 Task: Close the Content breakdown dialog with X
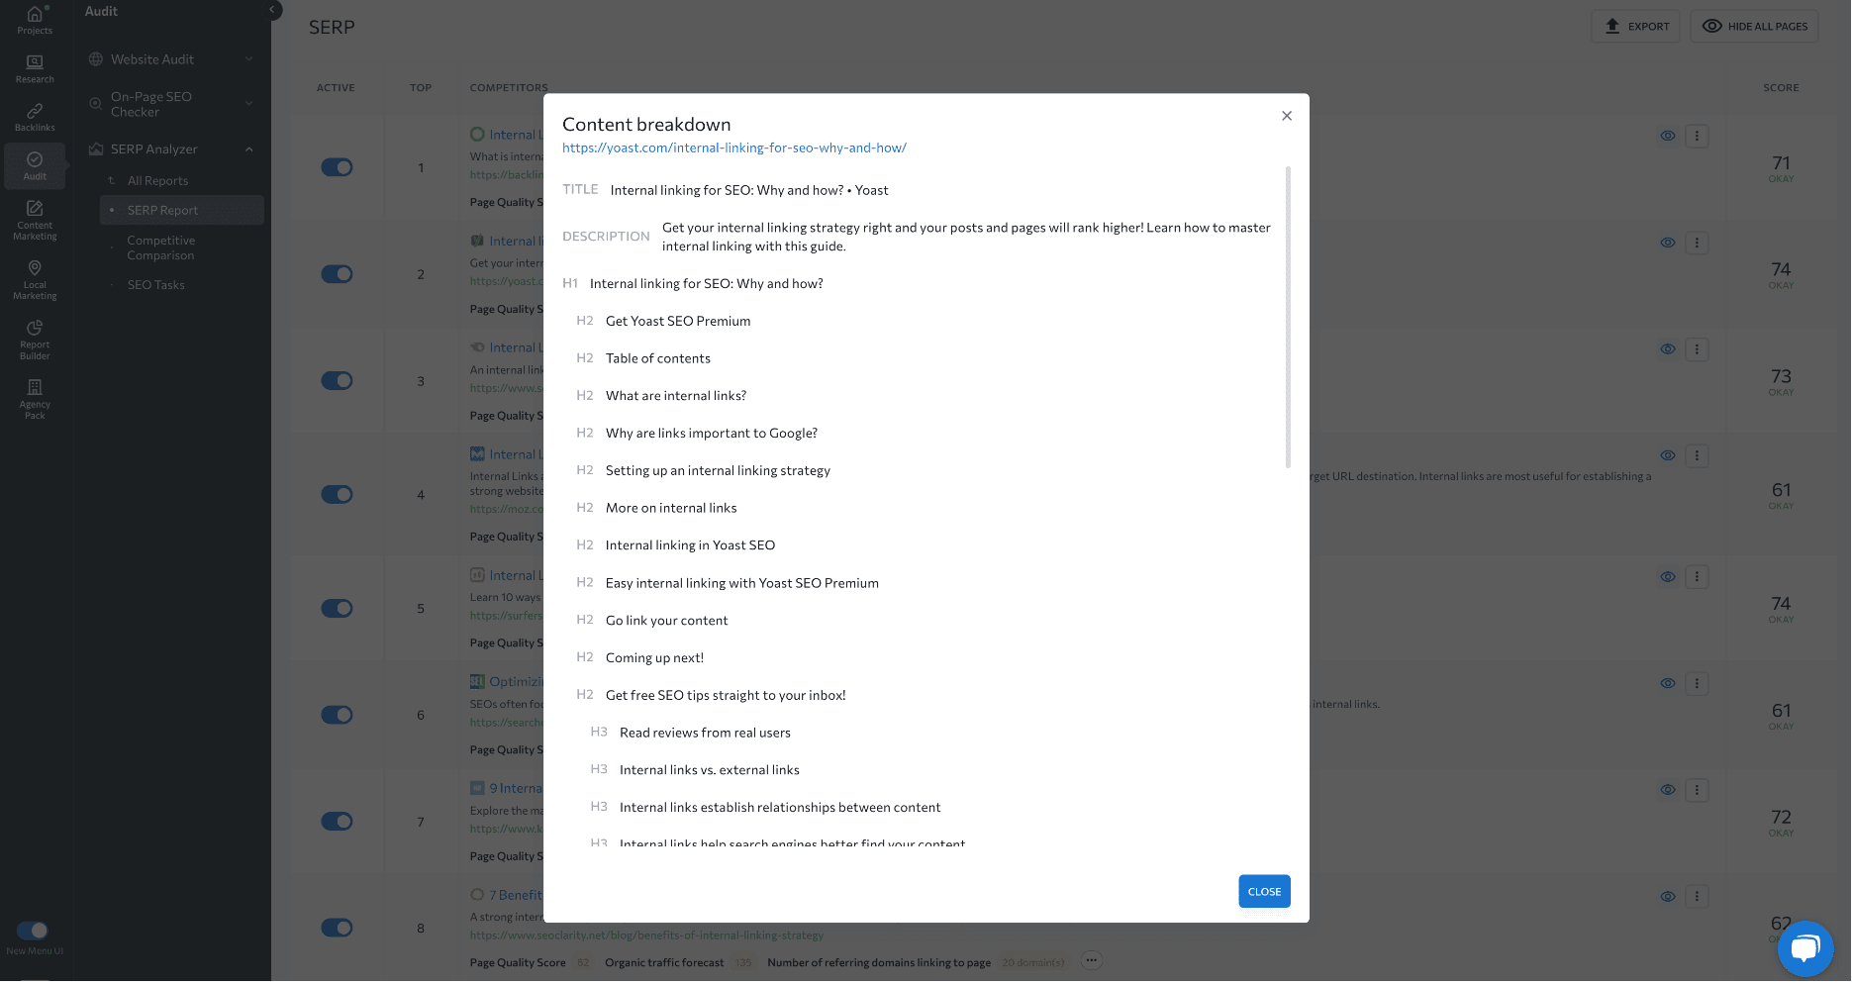click(x=1287, y=116)
